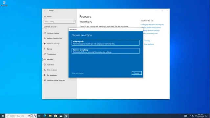This screenshot has height=118, width=210.
Task: Click the Troubleshoot wrench icon
Action: click(x=45, y=54)
